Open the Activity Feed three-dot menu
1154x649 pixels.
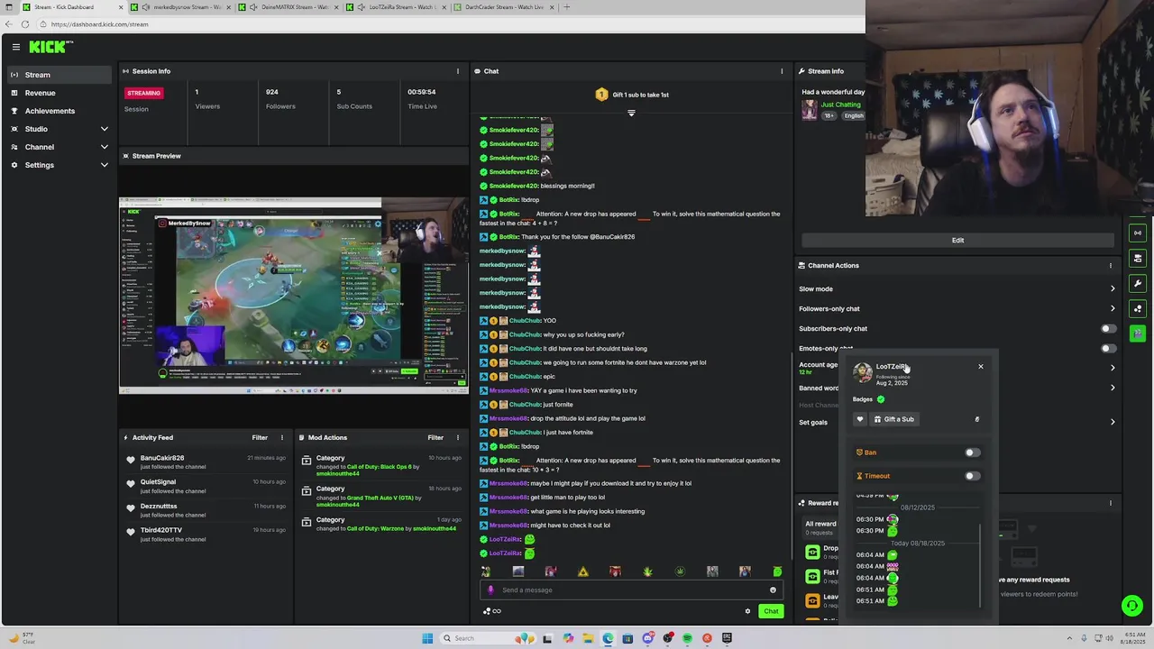point(281,438)
